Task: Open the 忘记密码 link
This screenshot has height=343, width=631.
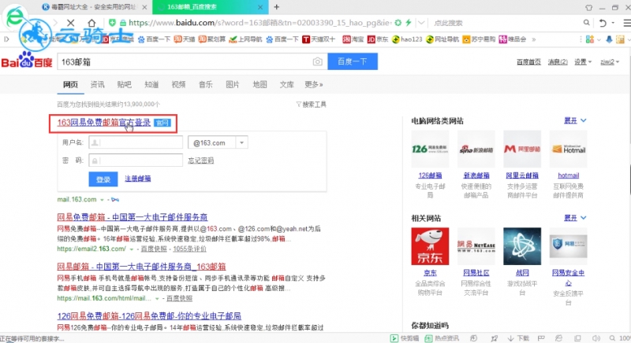Action: pos(201,160)
